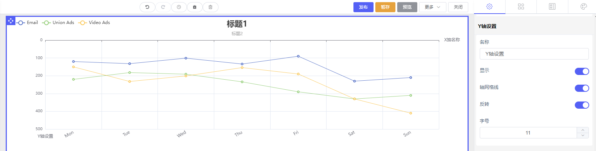Decrease 字号 with the down arrow
The width and height of the screenshot is (596, 151).
(x=583, y=135)
